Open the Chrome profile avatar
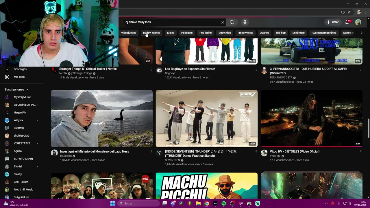370x208 pixels. pyautogui.click(x=359, y=12)
